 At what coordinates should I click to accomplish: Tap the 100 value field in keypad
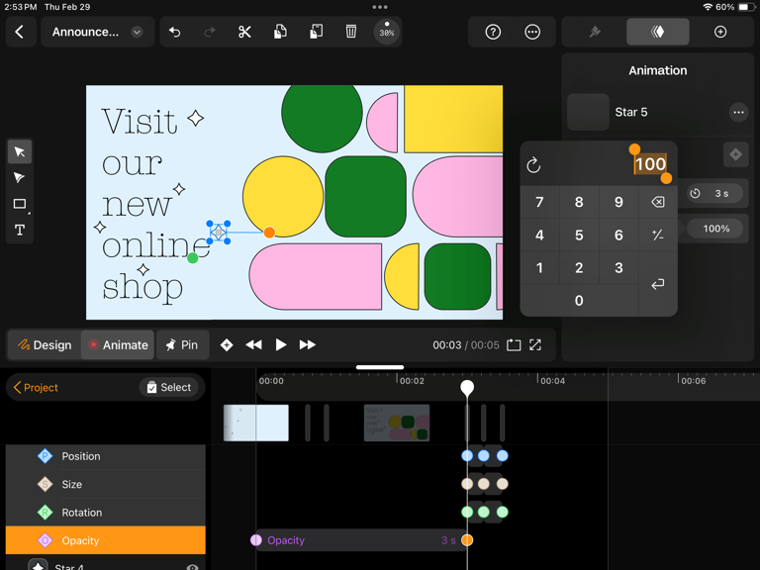click(x=650, y=164)
